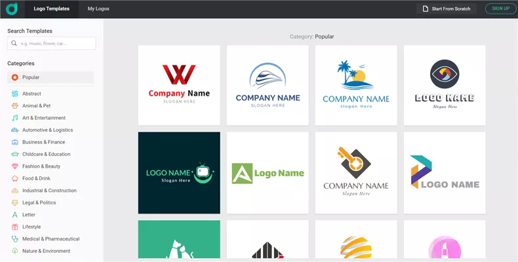
Task: Click the search magnifier icon
Action: point(14,43)
